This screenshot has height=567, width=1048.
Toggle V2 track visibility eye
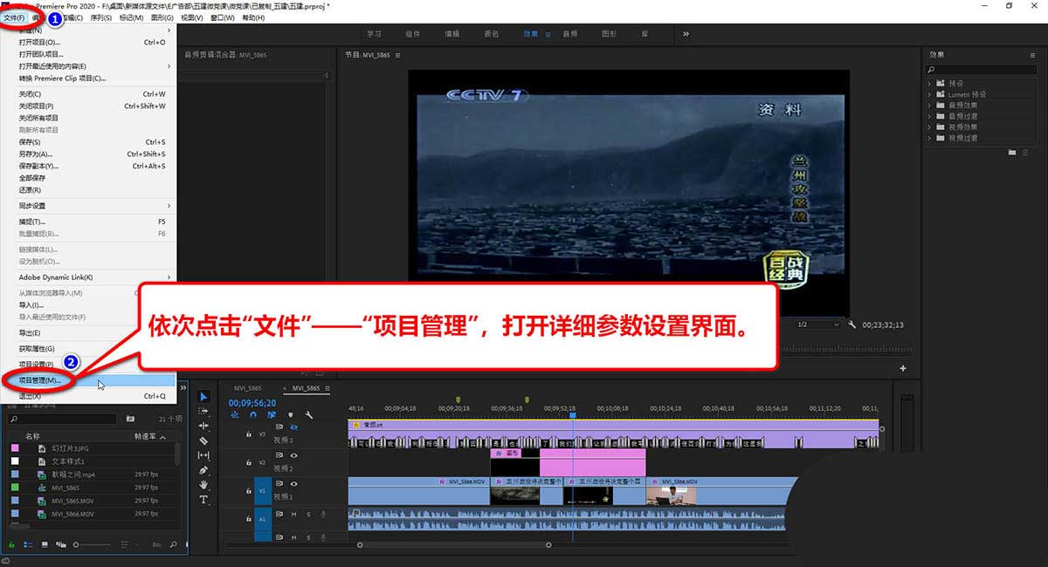tap(293, 455)
